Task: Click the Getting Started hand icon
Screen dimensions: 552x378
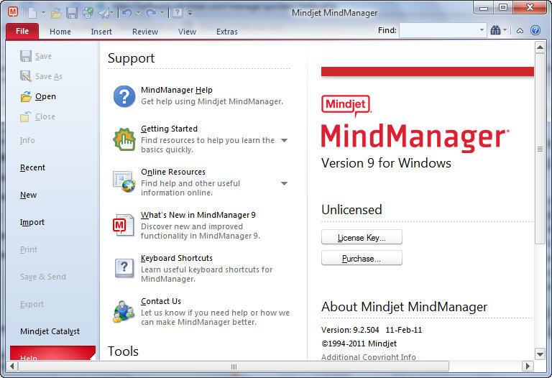Action: 124,139
